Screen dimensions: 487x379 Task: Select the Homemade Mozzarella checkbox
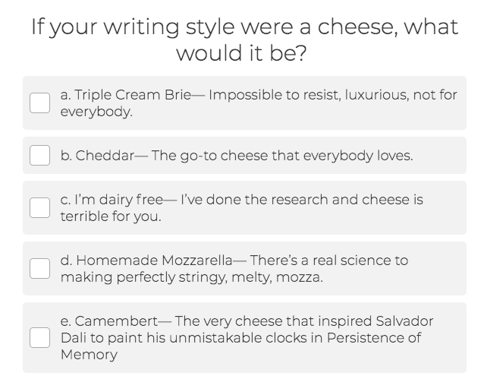(39, 268)
